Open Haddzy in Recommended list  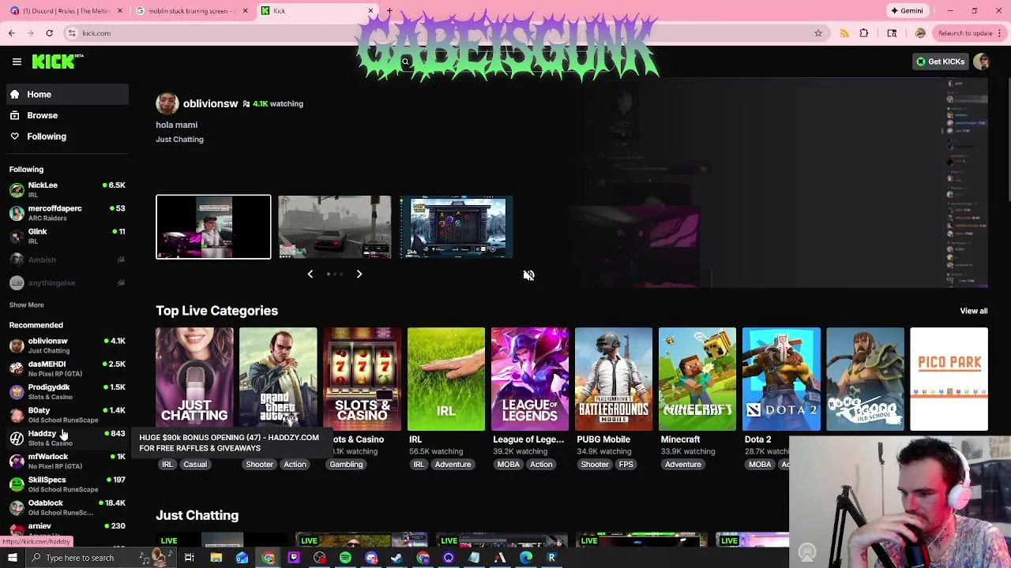click(x=67, y=438)
